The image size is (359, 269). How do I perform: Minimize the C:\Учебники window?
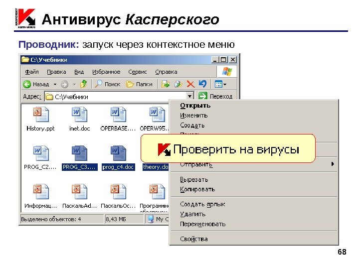pyautogui.click(x=215, y=60)
